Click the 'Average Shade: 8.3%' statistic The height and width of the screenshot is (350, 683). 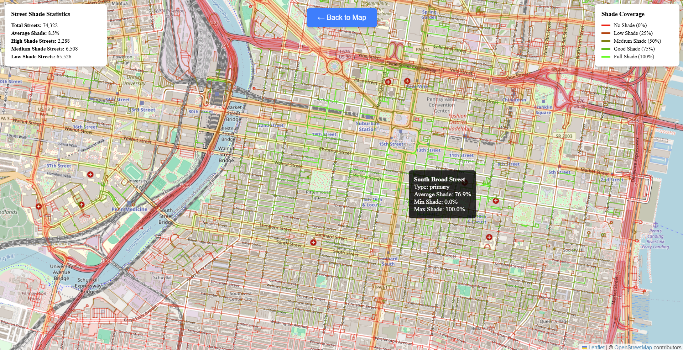click(x=35, y=33)
